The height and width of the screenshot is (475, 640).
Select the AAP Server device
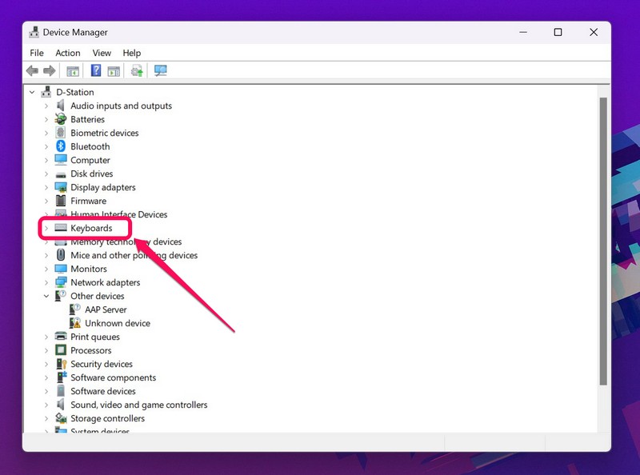tap(106, 309)
